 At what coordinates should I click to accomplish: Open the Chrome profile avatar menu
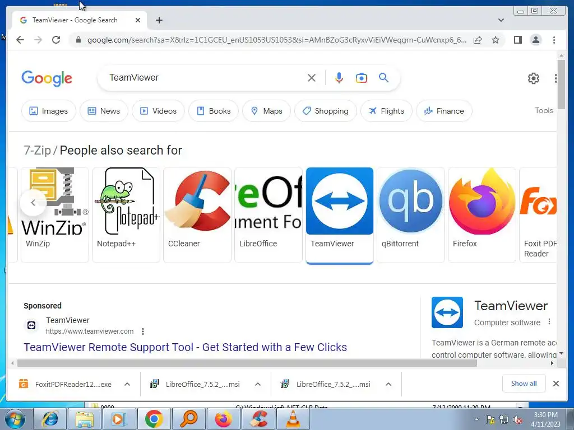[535, 40]
